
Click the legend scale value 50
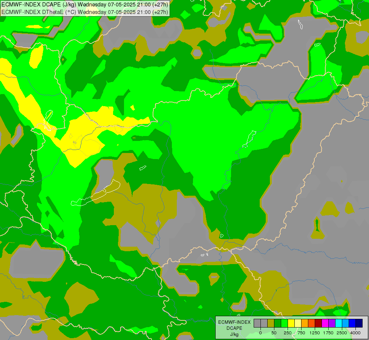(x=274, y=333)
